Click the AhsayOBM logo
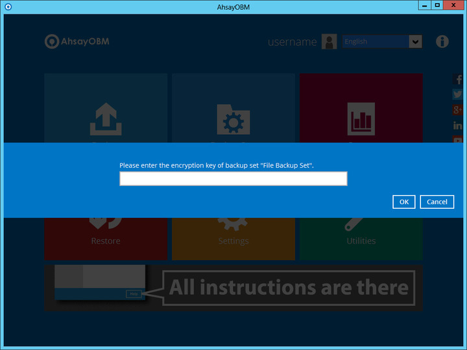 click(x=76, y=41)
